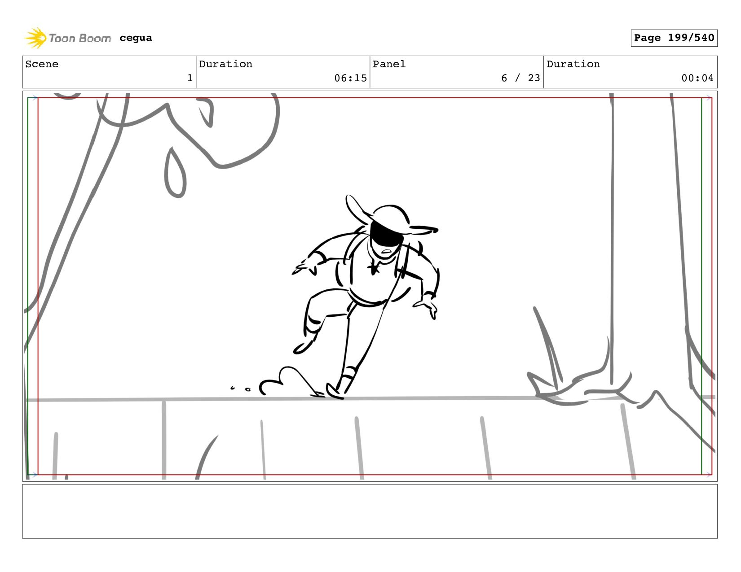Select panel count '6 / 23'
The image size is (741, 572).
[x=520, y=78]
